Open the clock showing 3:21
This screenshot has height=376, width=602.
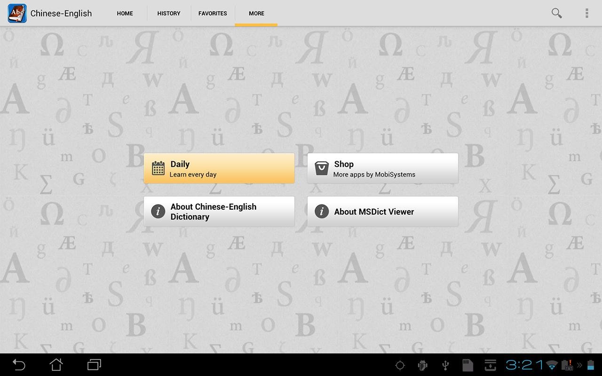tap(524, 365)
